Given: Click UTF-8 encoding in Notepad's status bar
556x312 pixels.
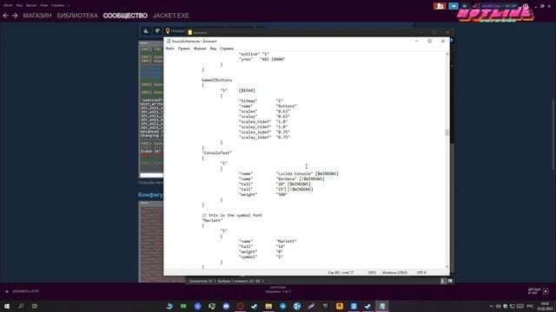Looking at the screenshot, I should (x=421, y=273).
